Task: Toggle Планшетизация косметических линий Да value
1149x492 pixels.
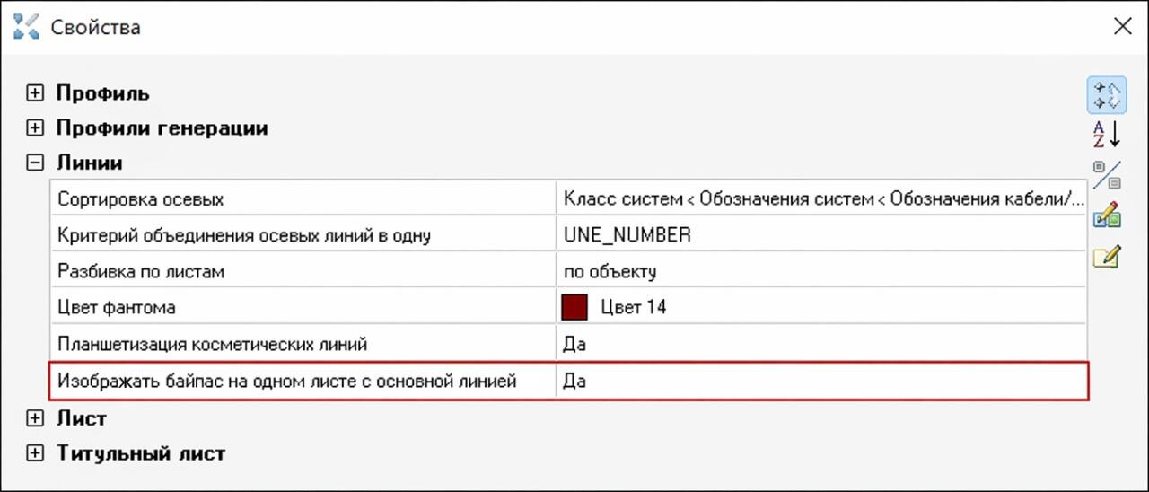Action: pos(820,344)
